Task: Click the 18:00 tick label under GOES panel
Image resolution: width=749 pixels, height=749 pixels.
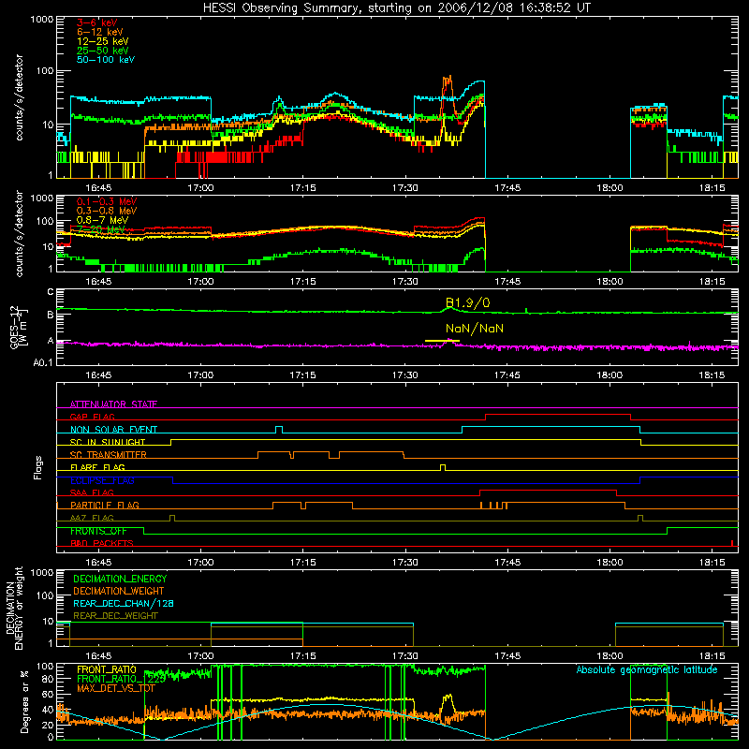Action: pyautogui.click(x=609, y=375)
